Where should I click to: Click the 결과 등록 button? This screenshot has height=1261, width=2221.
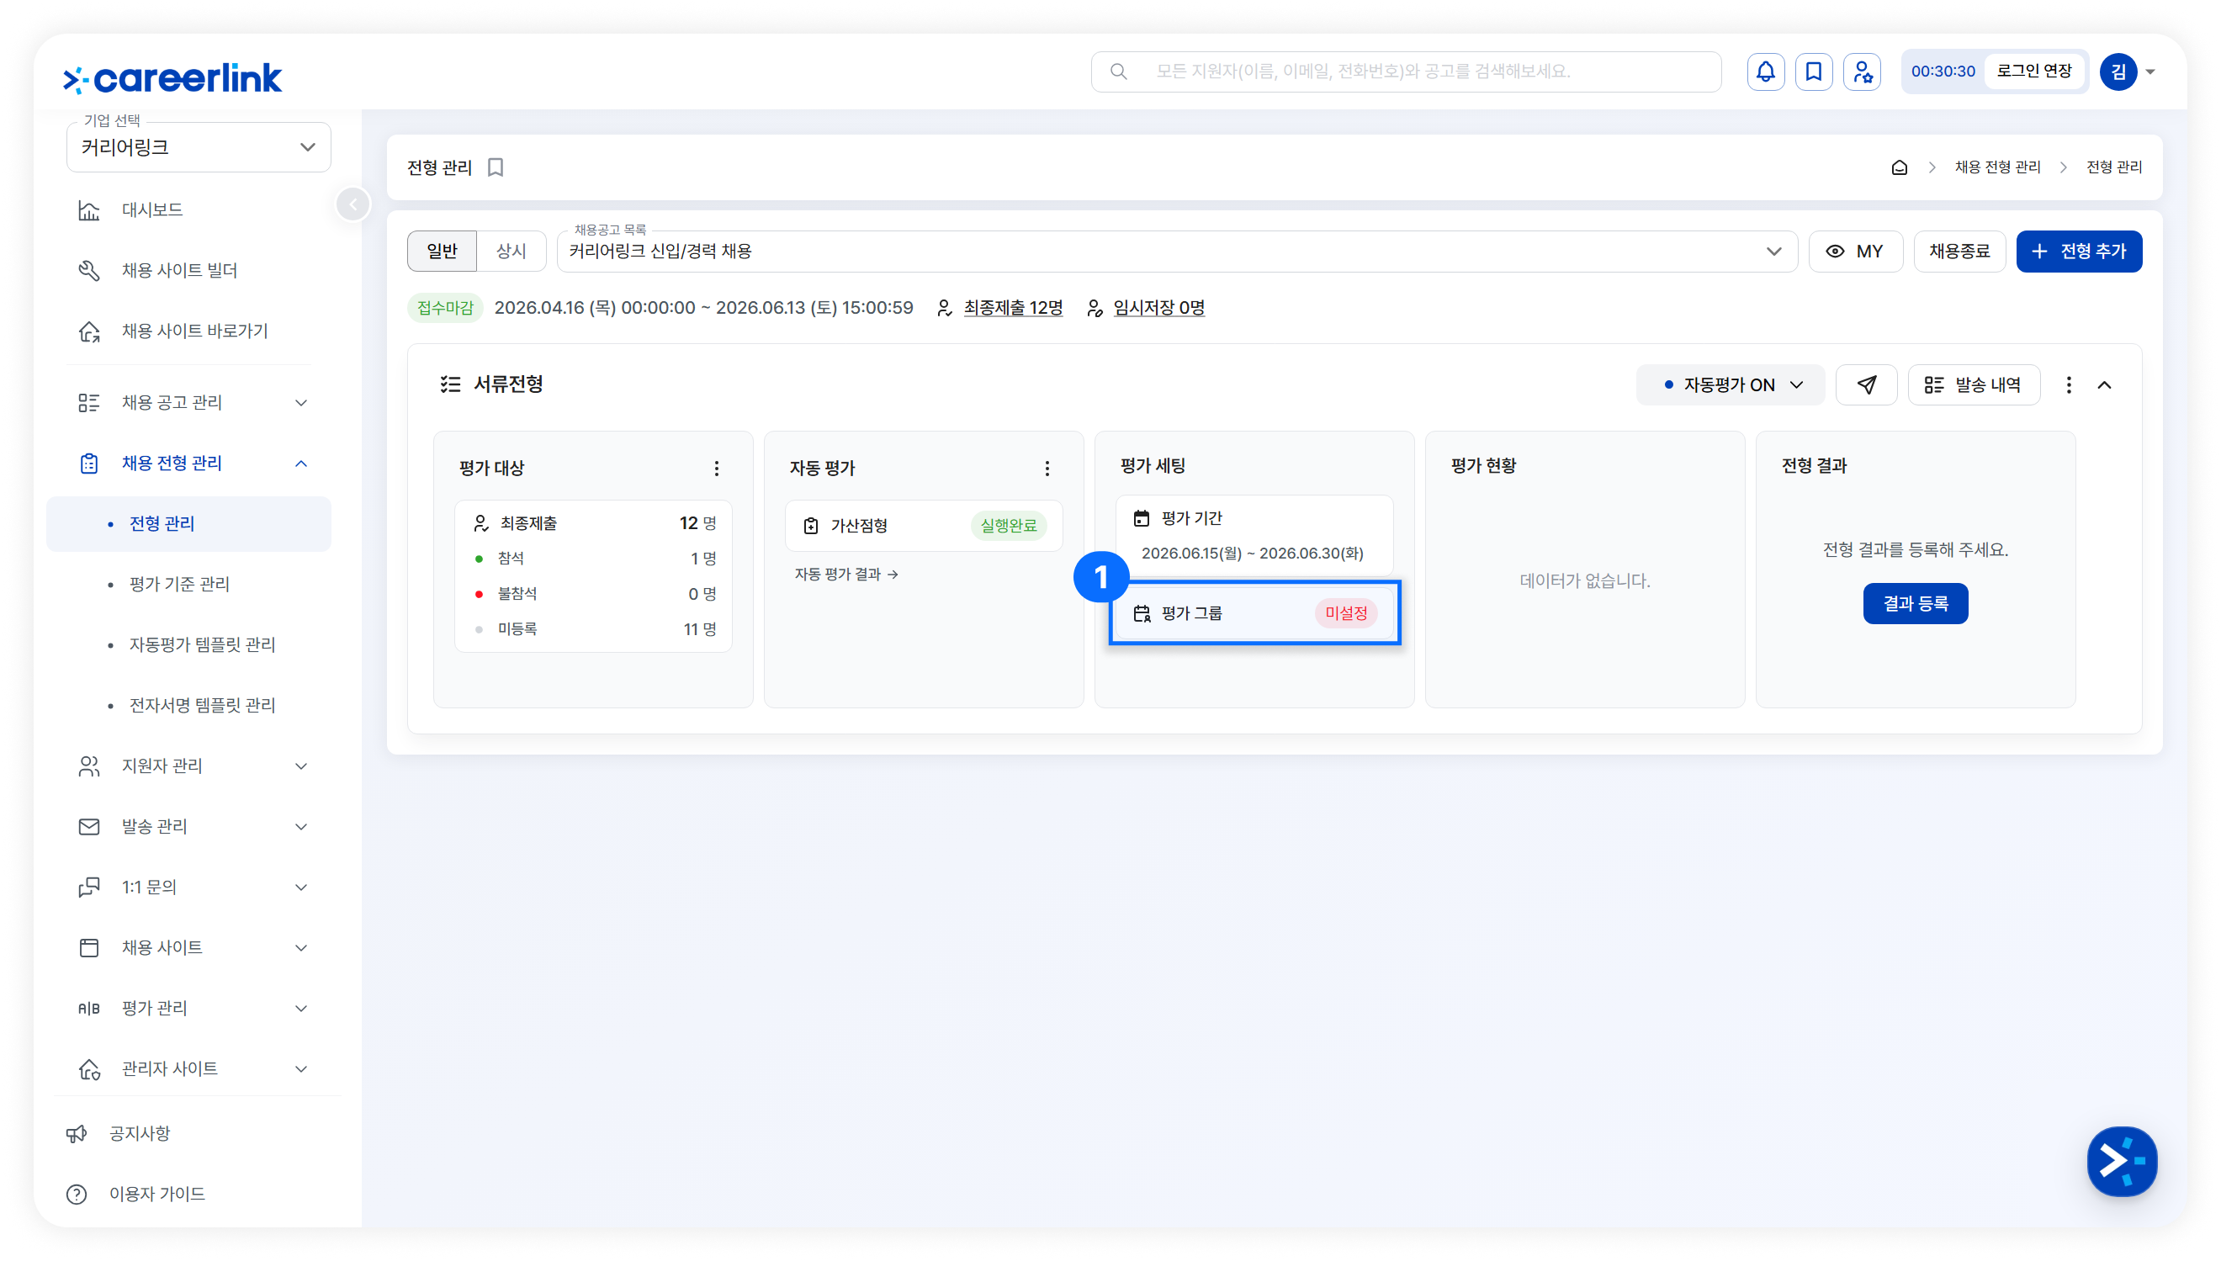1915,604
